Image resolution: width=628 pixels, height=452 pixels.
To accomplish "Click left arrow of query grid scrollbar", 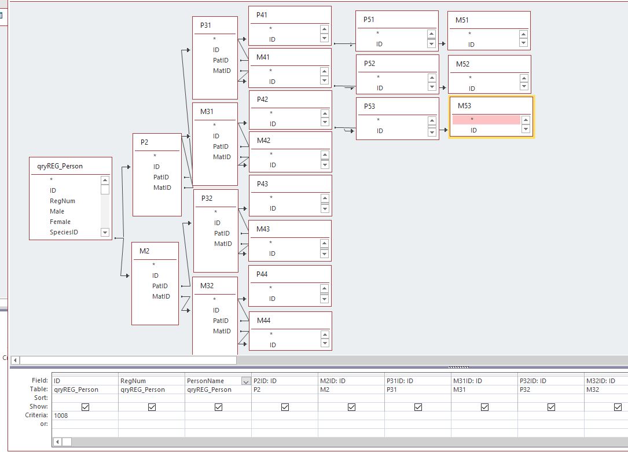I will coord(58,442).
